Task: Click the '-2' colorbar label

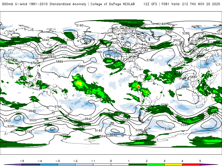Action: [x=75, y=161]
